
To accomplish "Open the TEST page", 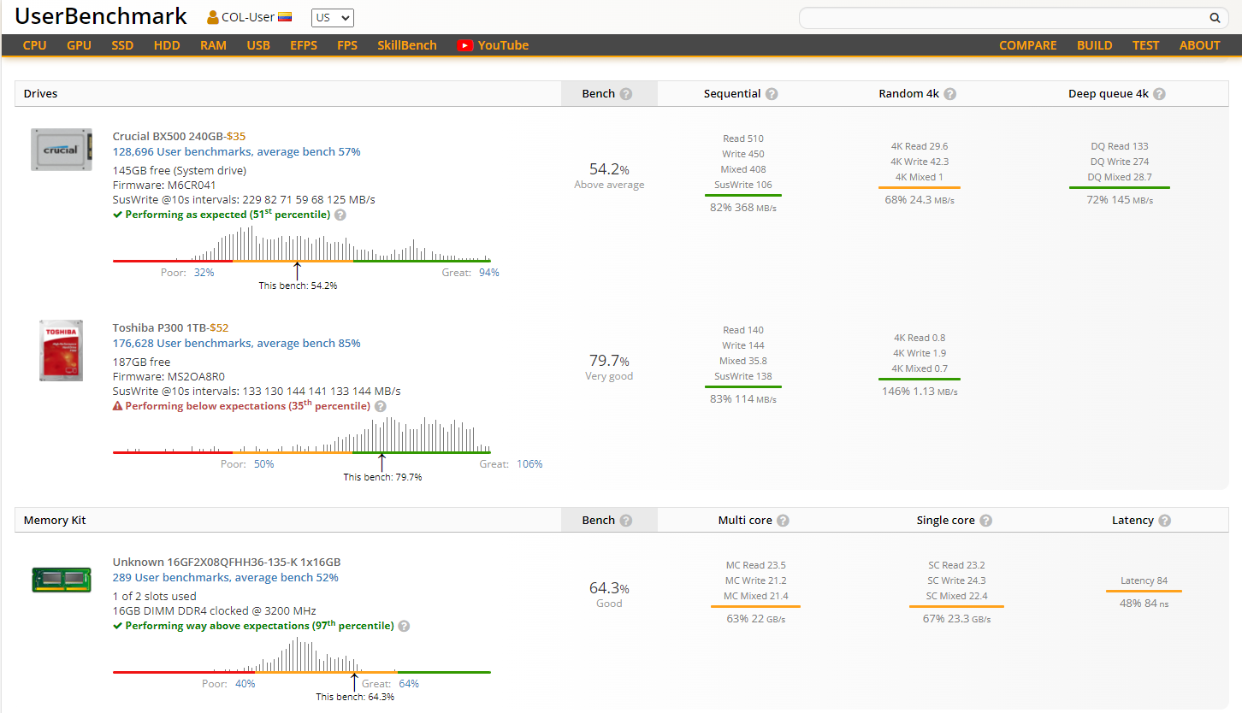I will click(x=1146, y=45).
